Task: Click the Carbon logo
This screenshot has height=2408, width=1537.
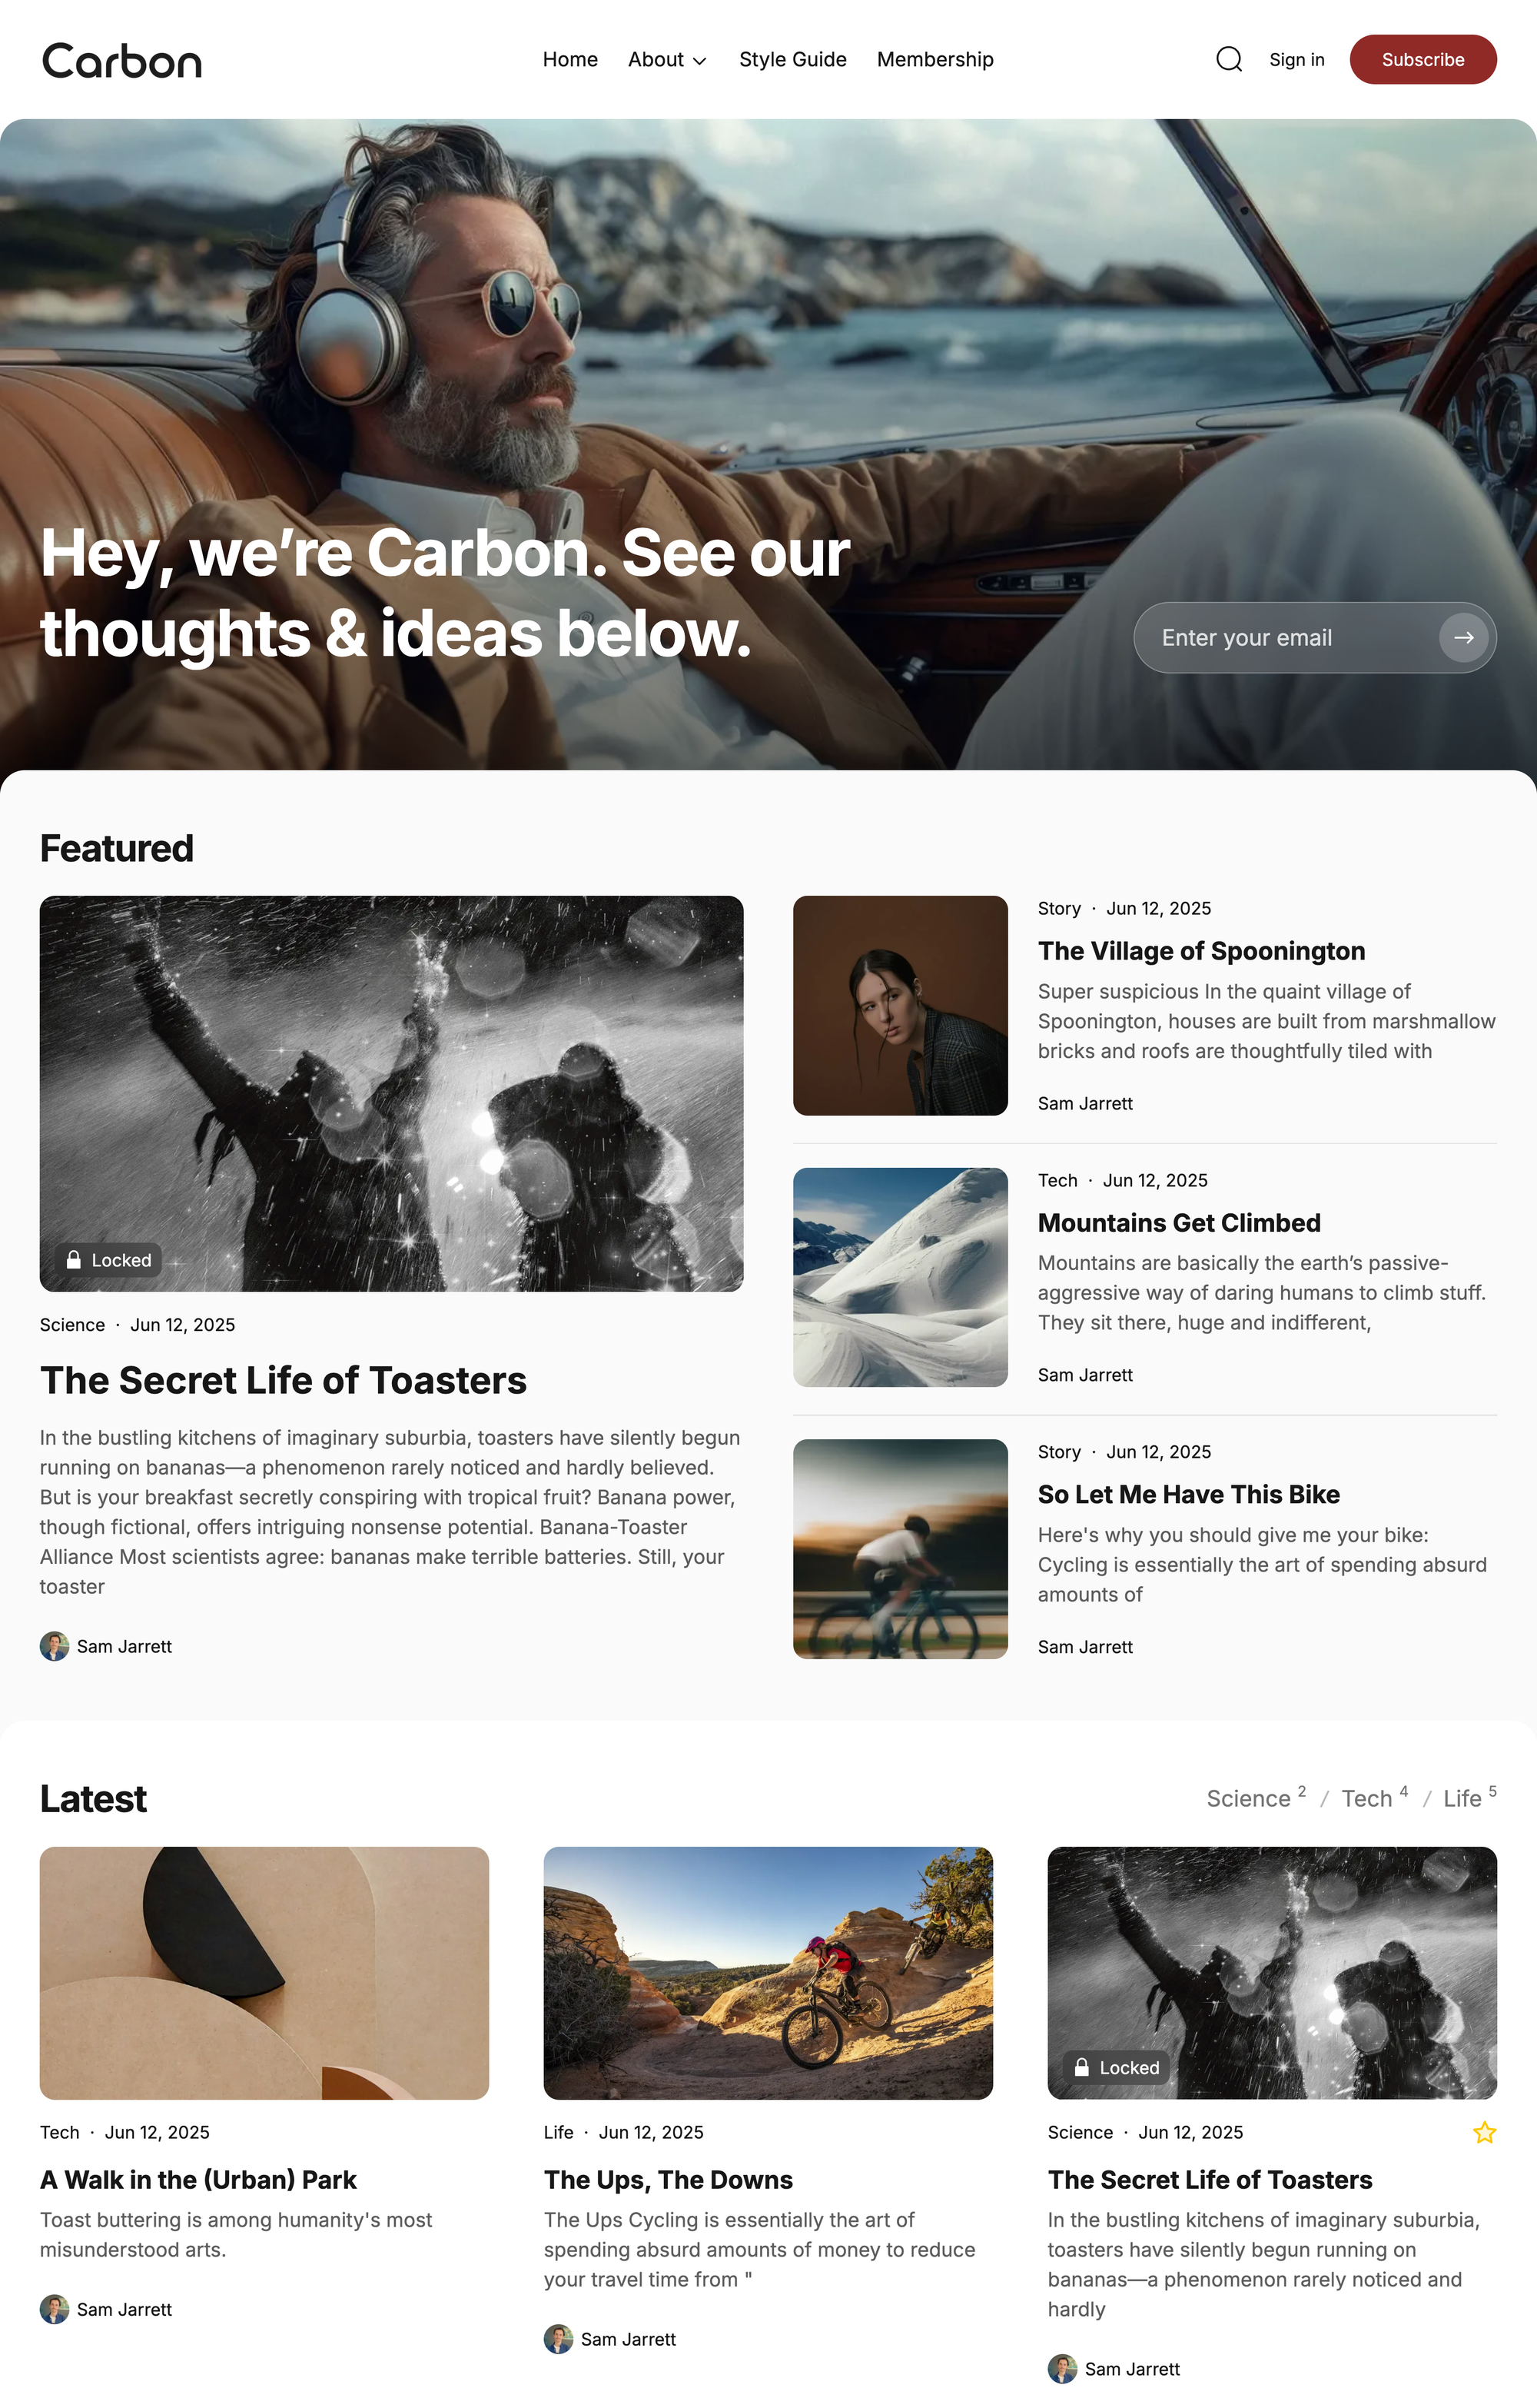Action: (x=122, y=60)
